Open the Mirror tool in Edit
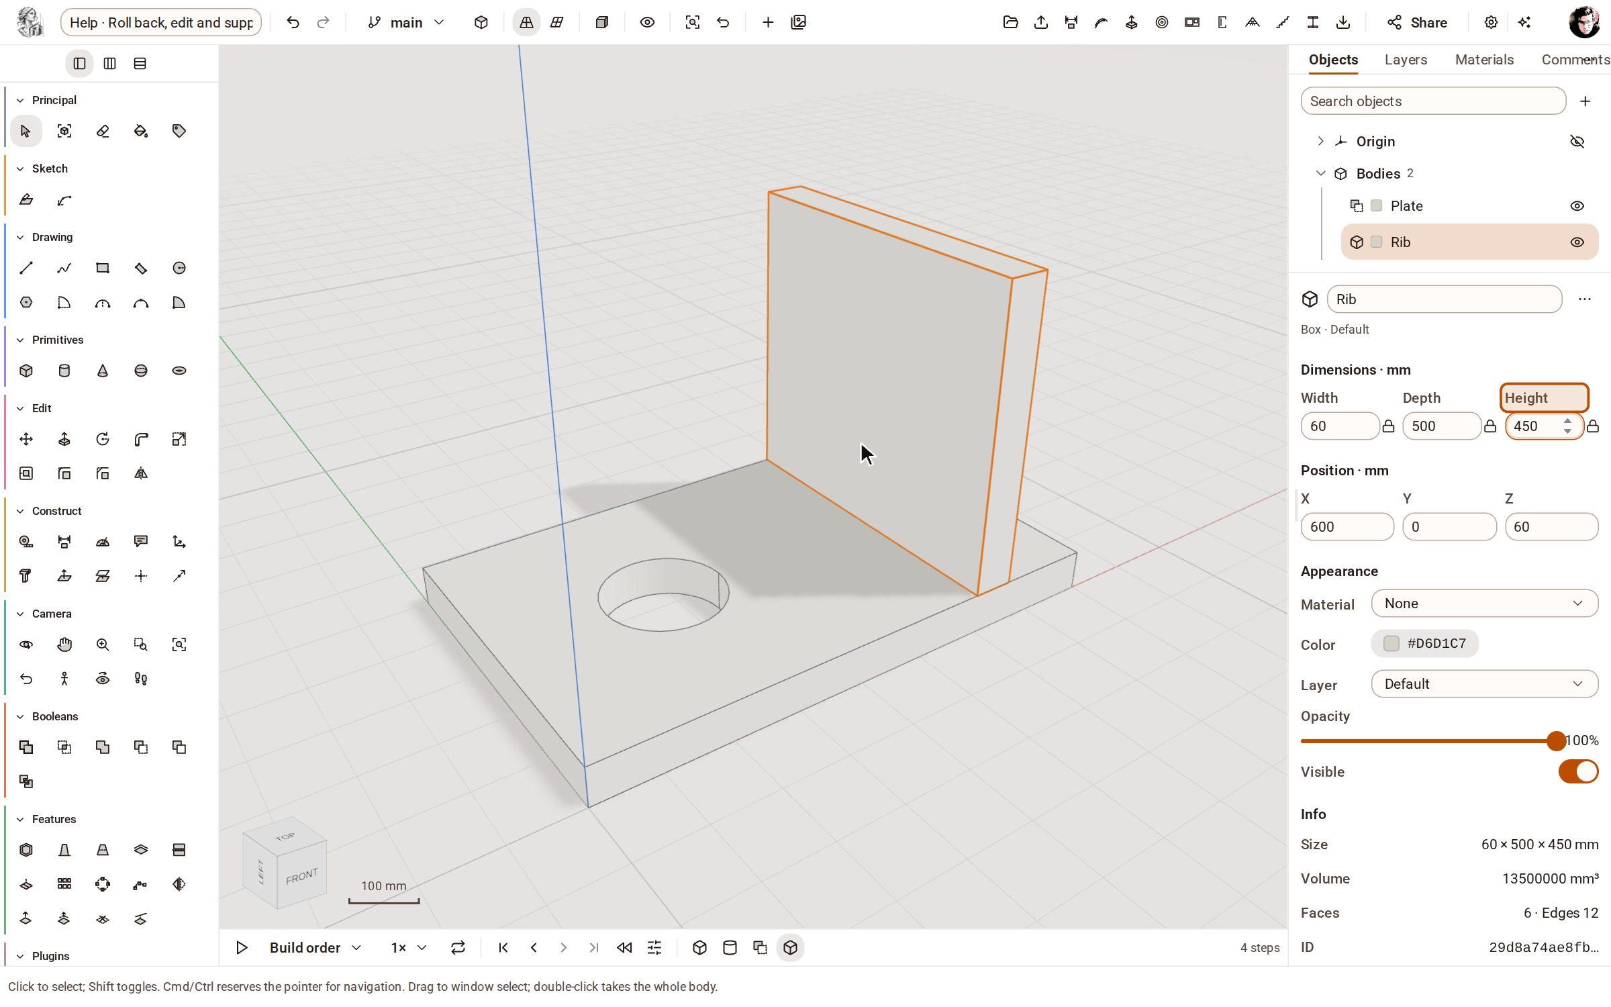The width and height of the screenshot is (1611, 1007). [141, 473]
